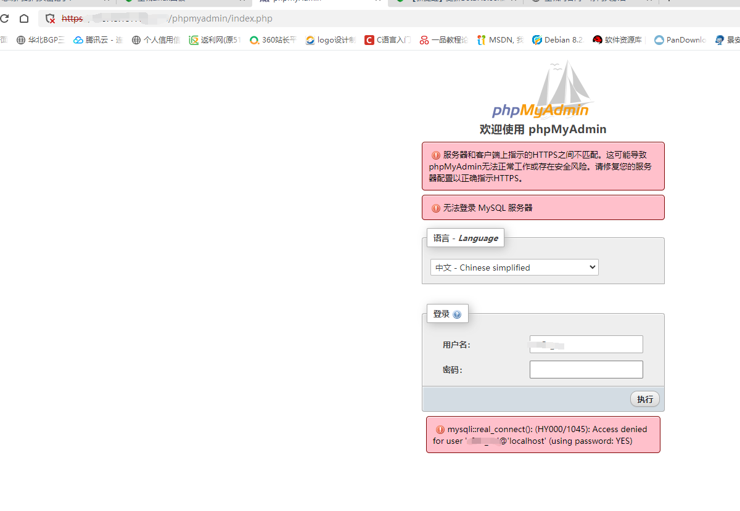Click the 语言 - Language legend label

click(x=466, y=238)
